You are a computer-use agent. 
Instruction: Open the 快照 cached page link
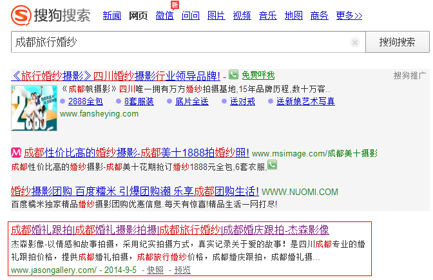tap(155, 270)
